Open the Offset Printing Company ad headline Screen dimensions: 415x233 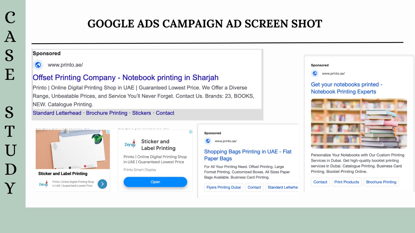click(126, 77)
